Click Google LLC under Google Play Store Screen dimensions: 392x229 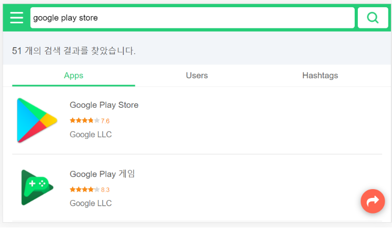[x=91, y=134]
